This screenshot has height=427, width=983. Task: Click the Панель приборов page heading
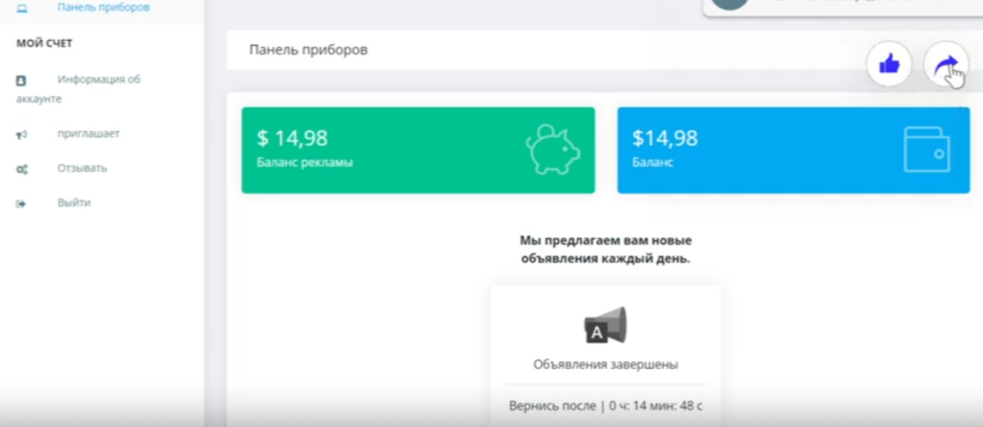click(x=308, y=50)
